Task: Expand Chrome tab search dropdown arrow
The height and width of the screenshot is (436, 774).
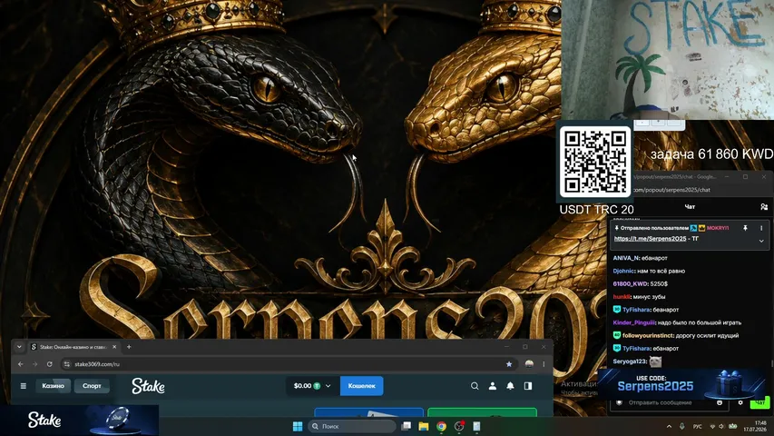Action: point(19,347)
